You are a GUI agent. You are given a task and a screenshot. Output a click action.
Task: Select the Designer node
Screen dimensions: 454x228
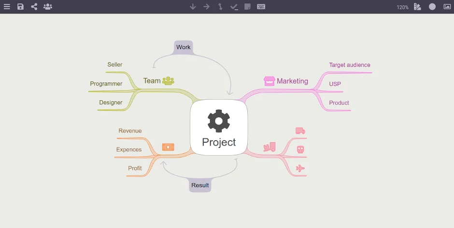point(111,102)
